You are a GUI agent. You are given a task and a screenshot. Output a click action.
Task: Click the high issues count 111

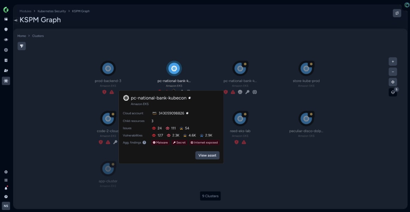171,128
